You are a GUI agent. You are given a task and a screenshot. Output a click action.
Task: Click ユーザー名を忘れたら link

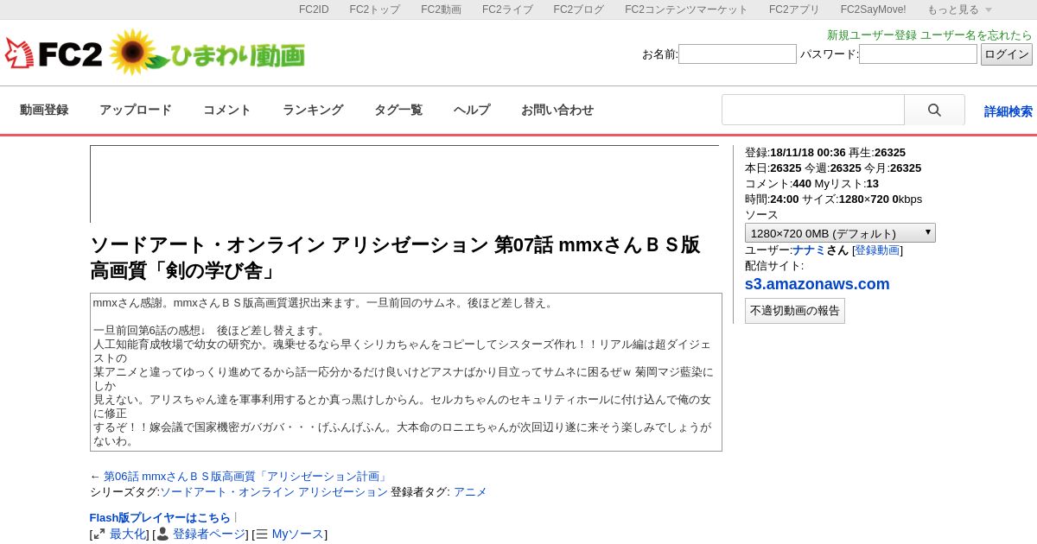tap(977, 35)
